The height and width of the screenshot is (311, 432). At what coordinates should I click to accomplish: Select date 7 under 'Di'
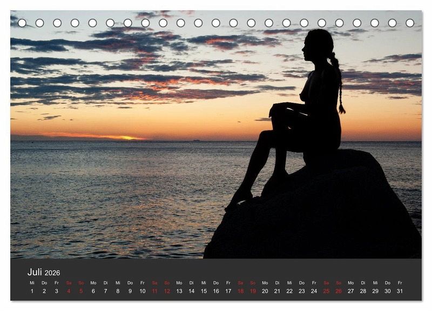coord(105,291)
